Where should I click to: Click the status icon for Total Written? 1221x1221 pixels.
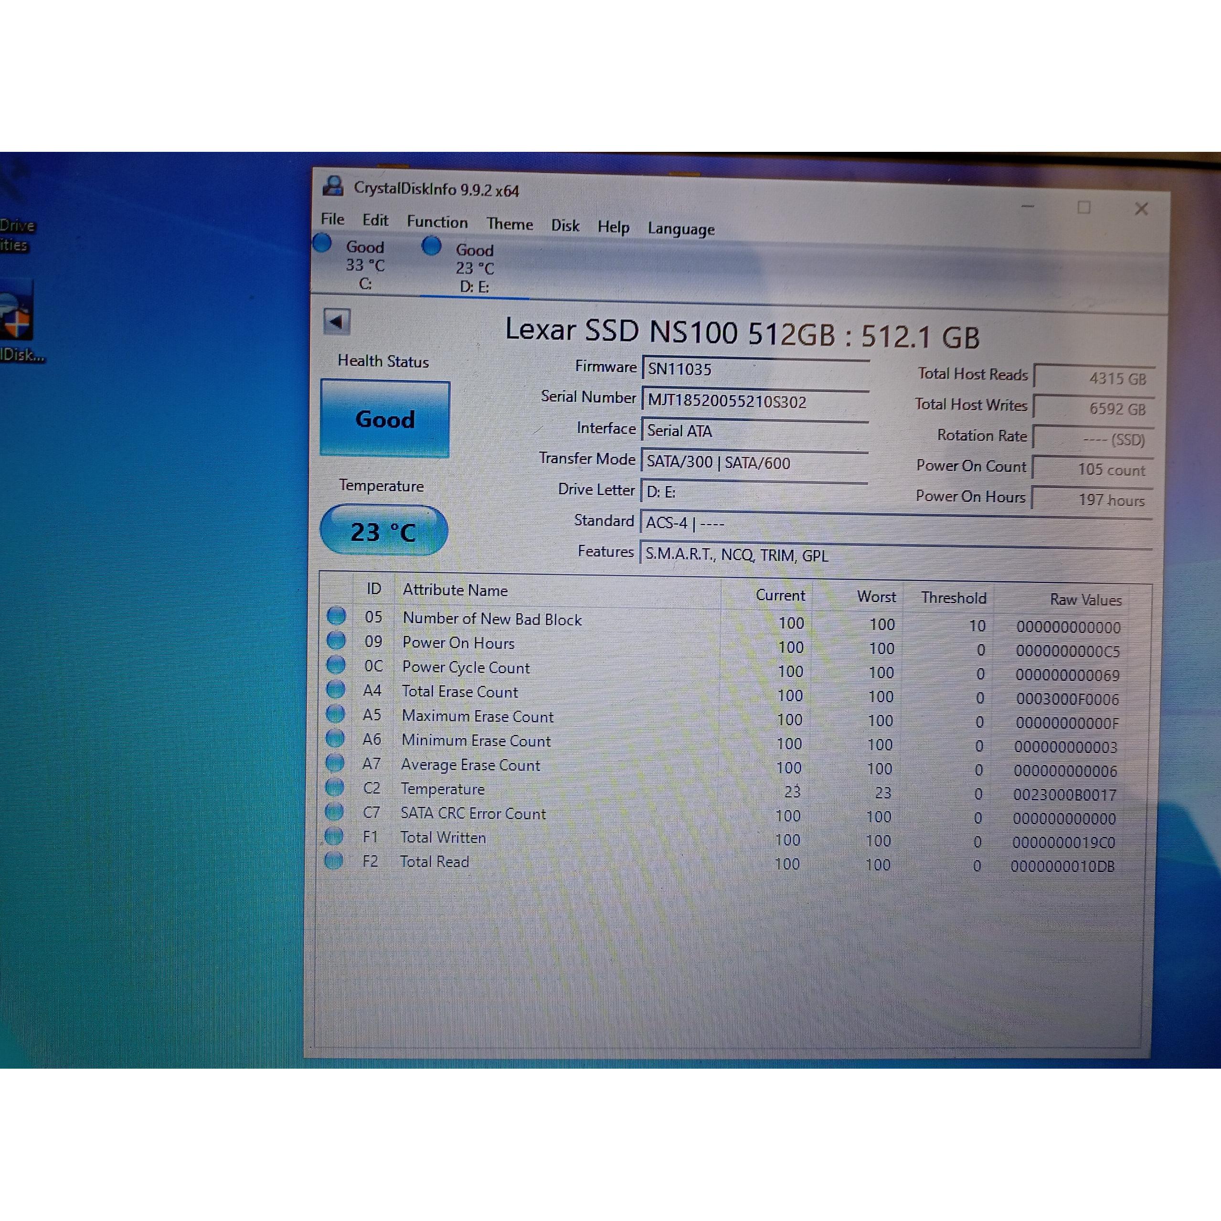click(334, 836)
